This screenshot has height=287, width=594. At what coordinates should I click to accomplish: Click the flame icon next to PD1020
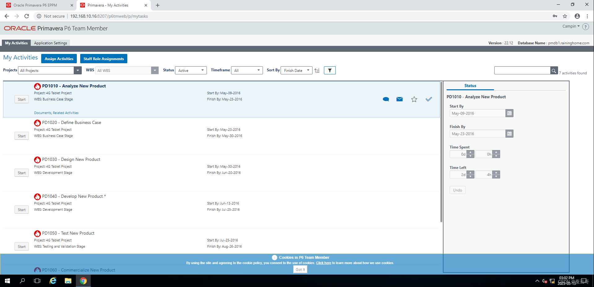(37, 123)
